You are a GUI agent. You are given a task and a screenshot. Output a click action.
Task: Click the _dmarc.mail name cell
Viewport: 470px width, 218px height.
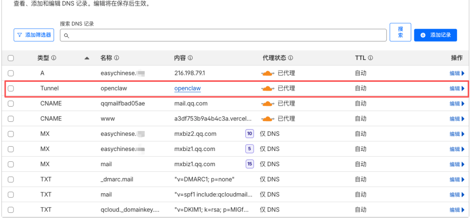pos(117,179)
